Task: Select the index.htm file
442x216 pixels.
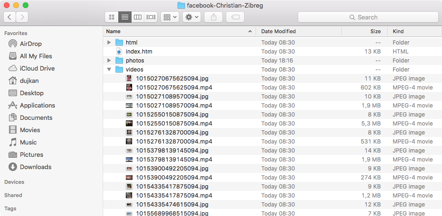Action: [x=272, y=52]
